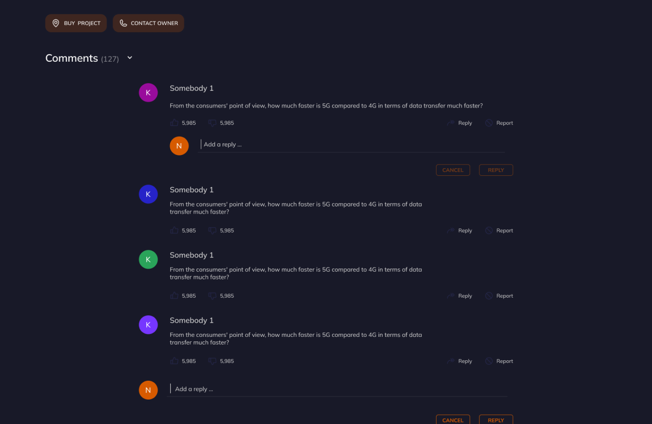Click the Contact Owner button
The height and width of the screenshot is (424, 652).
pos(148,23)
